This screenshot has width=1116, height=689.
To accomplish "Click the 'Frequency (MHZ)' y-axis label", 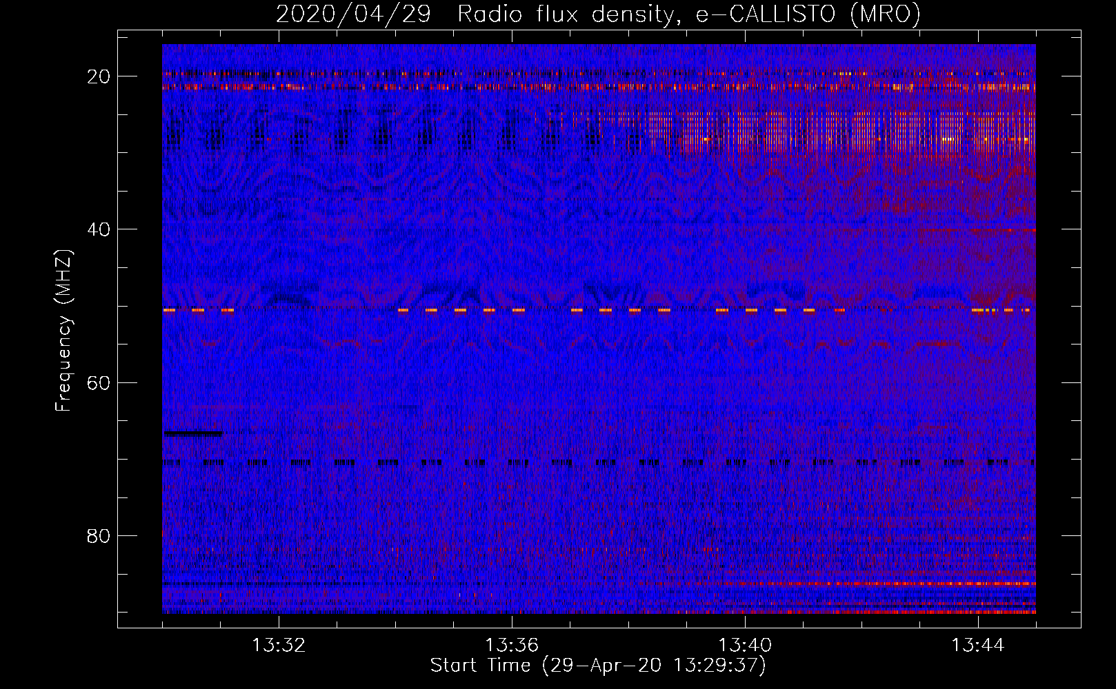I will pos(63,331).
